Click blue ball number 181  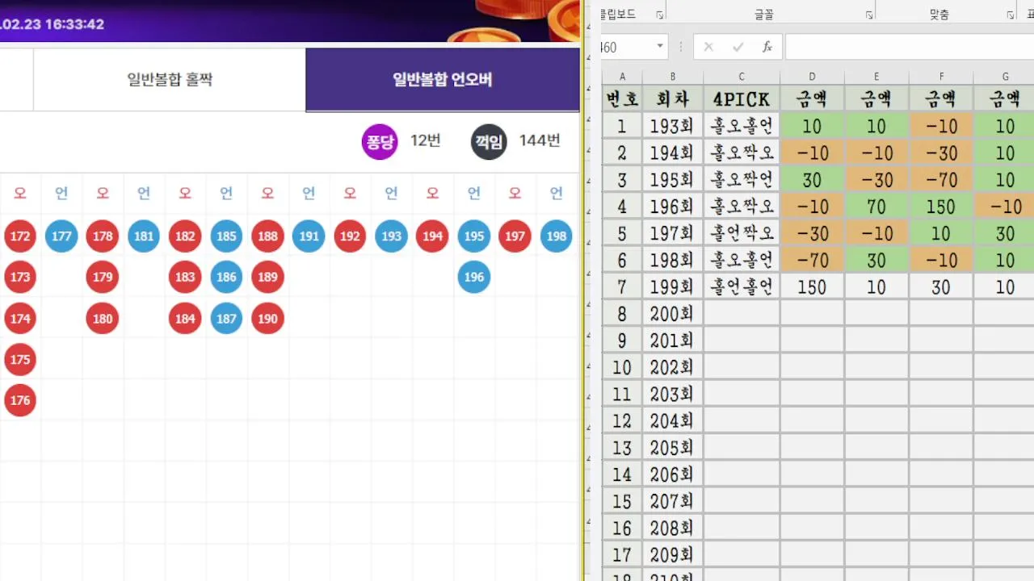pos(144,236)
